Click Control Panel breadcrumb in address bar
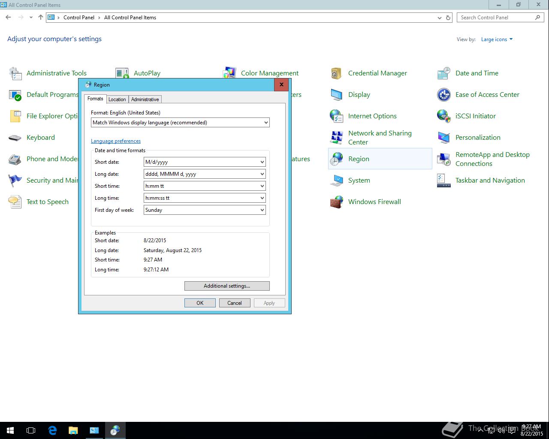Image resolution: width=549 pixels, height=439 pixels. [x=79, y=18]
